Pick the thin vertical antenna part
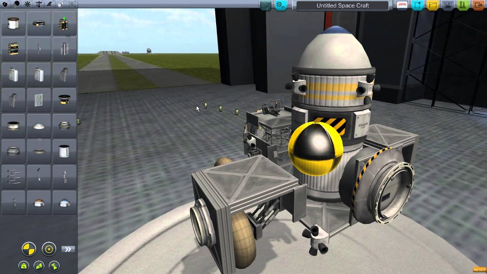 pyautogui.click(x=39, y=49)
